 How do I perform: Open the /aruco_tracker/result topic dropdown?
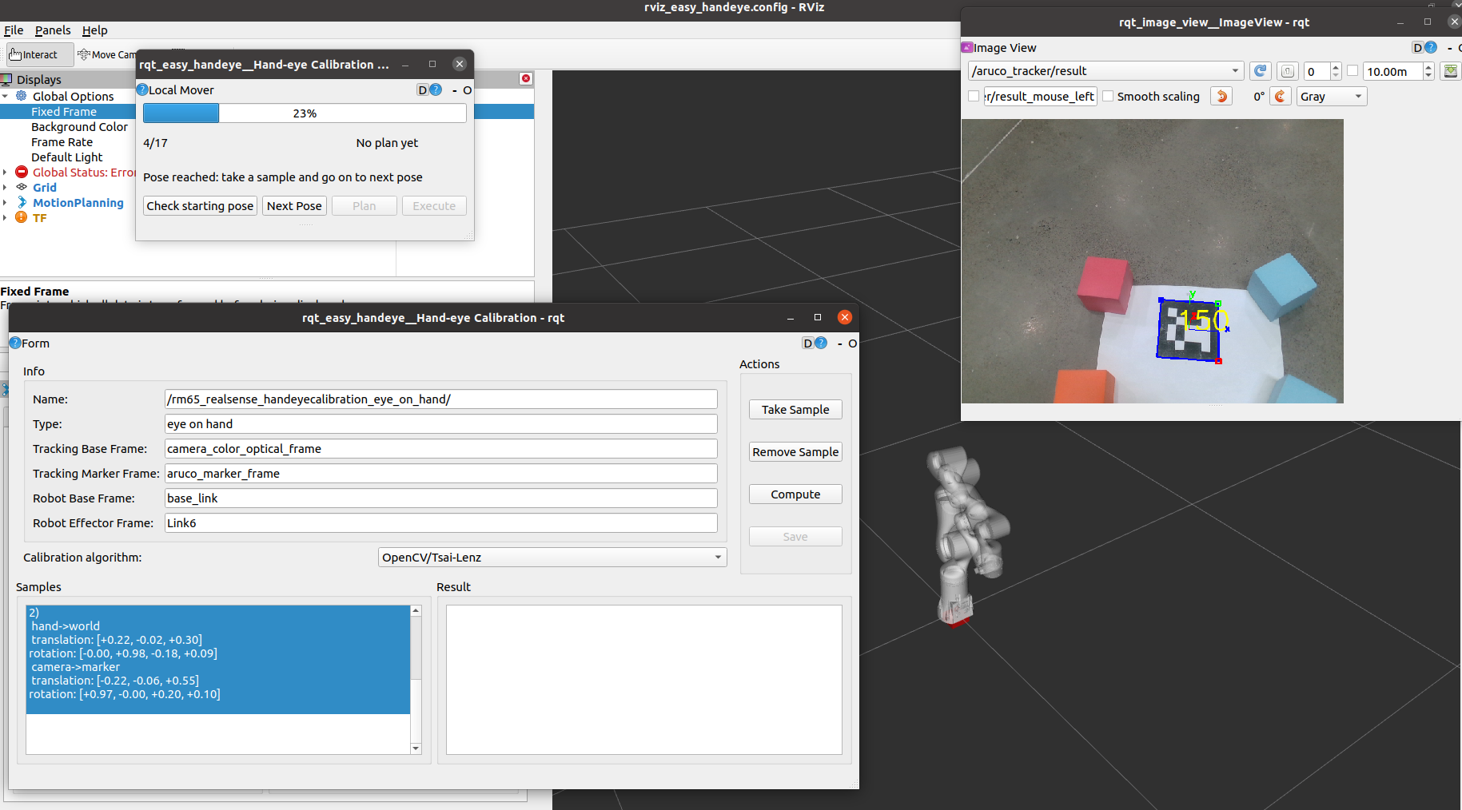(x=1105, y=71)
